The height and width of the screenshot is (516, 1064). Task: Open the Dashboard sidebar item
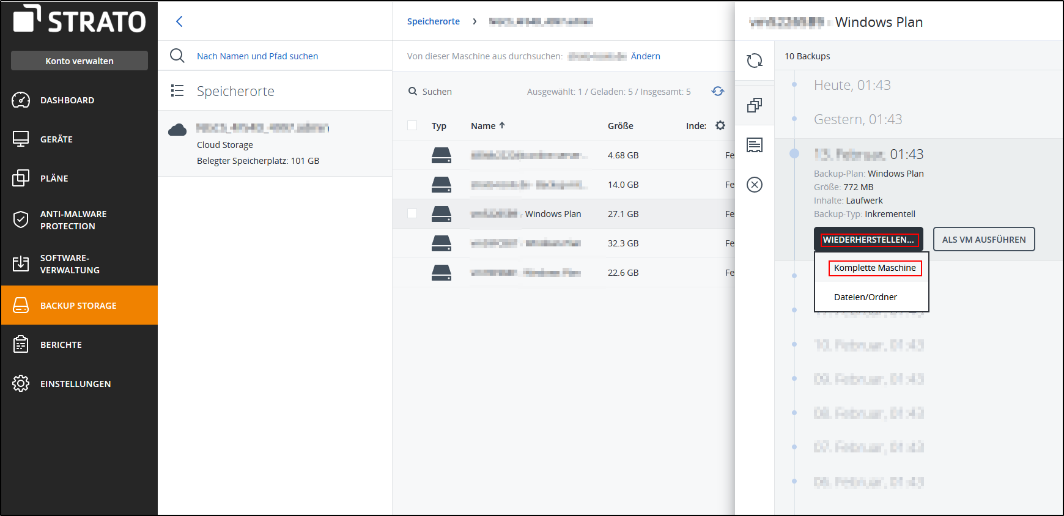click(x=67, y=100)
